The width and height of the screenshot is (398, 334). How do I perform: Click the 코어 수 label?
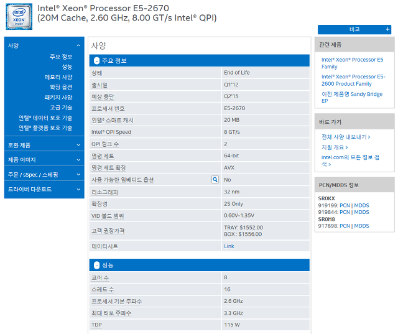[x=100, y=277]
